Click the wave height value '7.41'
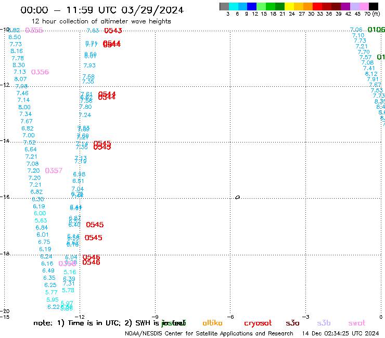Screen dimensions: 385x338 coord(368,68)
